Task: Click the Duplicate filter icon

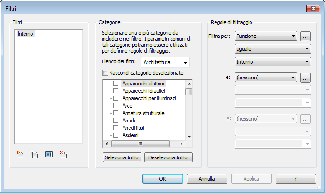Action: (34, 155)
